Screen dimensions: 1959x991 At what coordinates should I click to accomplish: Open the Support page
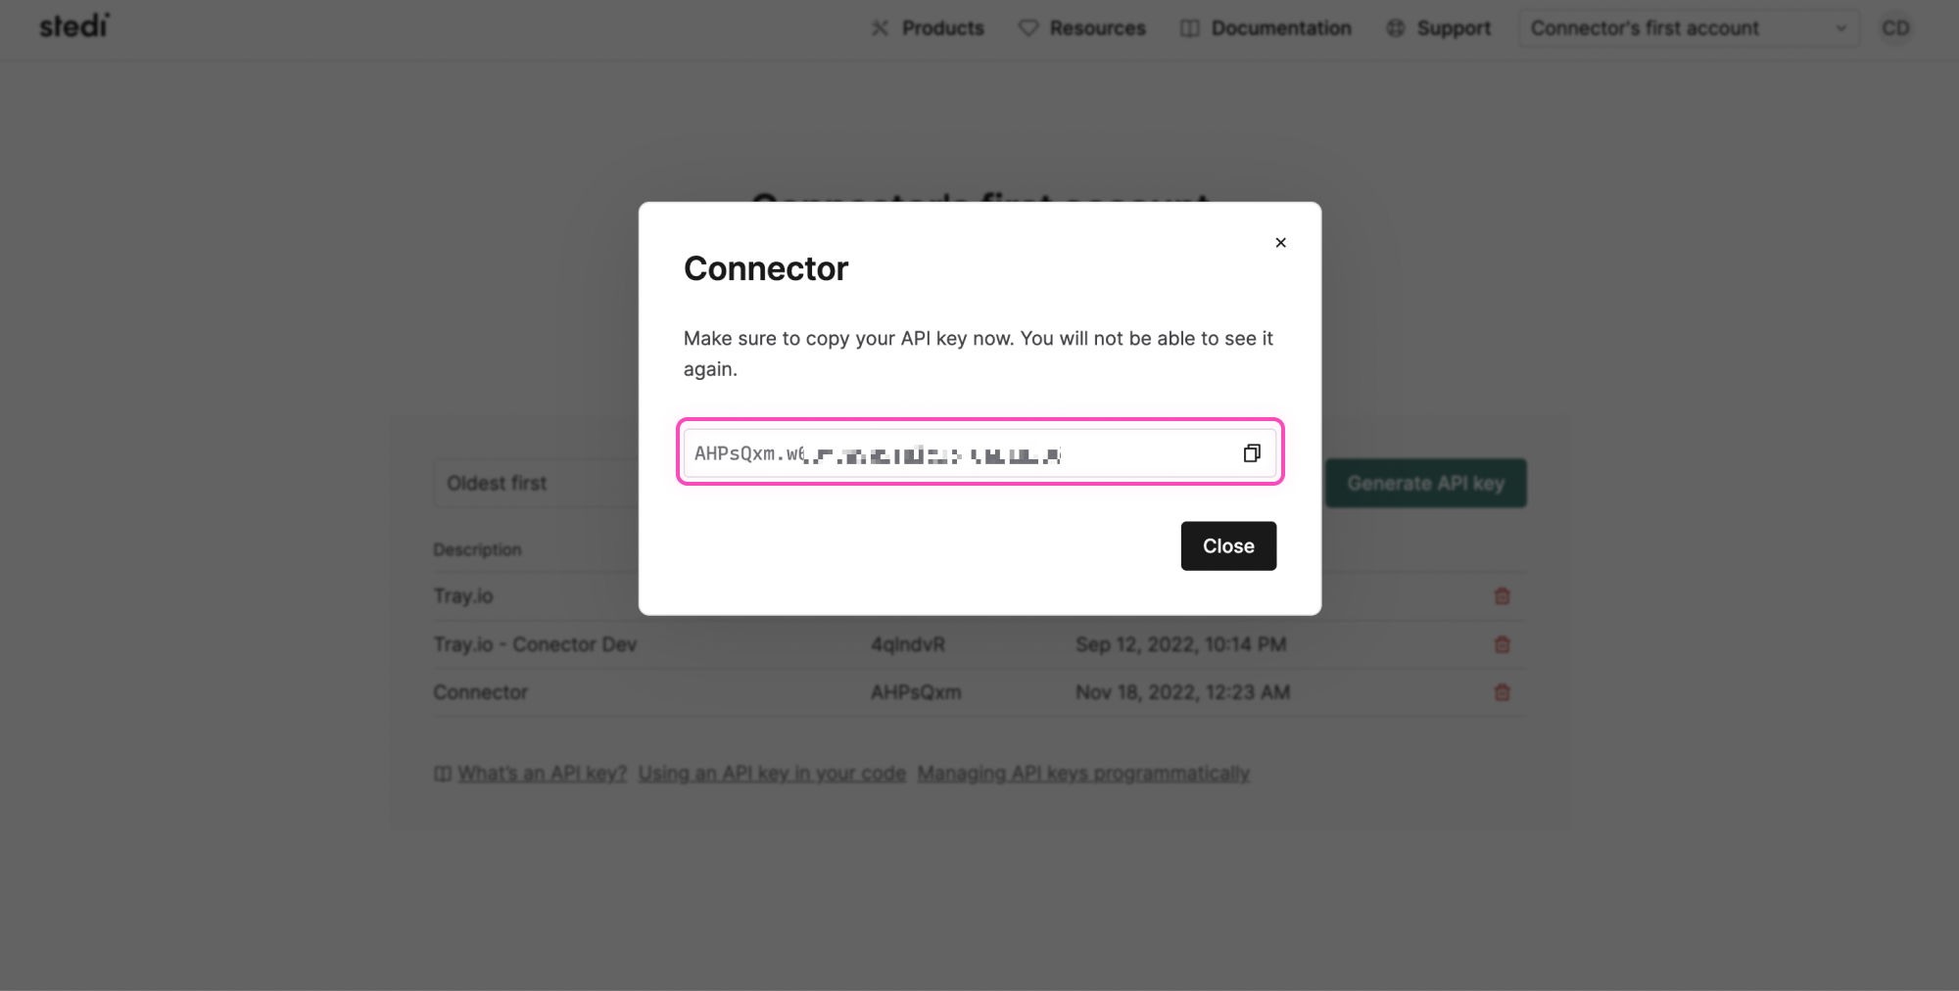pyautogui.click(x=1439, y=28)
